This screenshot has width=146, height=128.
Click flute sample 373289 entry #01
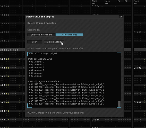click(x=67, y=84)
